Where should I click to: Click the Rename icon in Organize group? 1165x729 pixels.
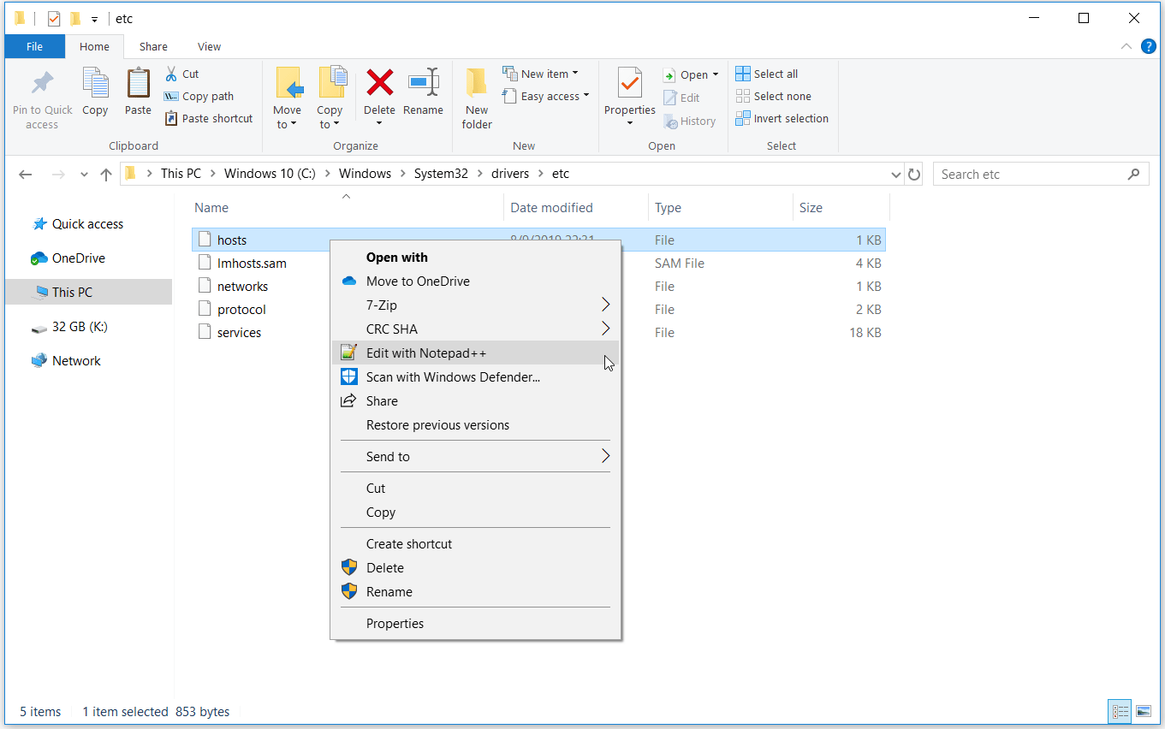[x=423, y=83]
